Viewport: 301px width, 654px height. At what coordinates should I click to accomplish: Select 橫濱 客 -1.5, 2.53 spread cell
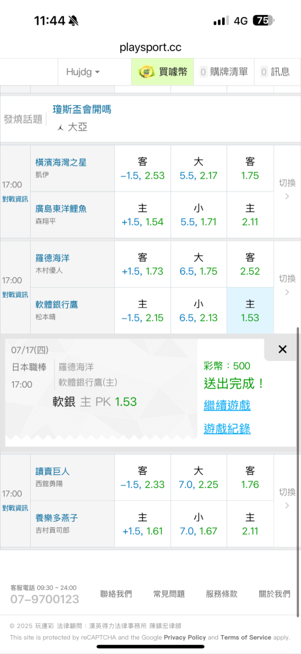142,169
